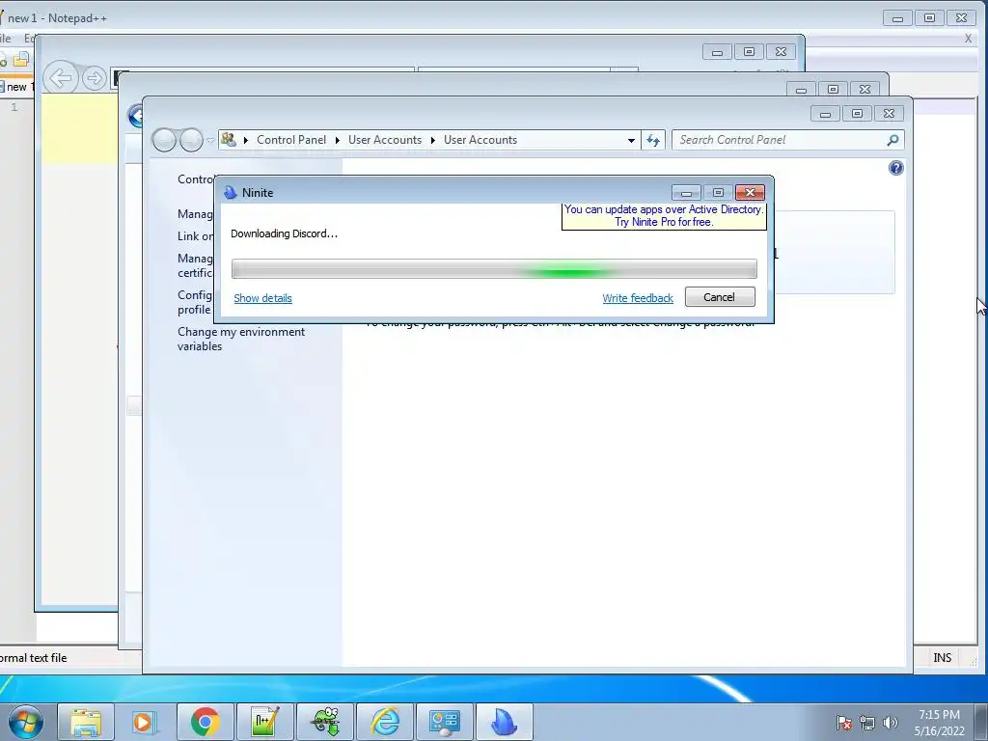Select Control Panel breadcrumb

[291, 140]
